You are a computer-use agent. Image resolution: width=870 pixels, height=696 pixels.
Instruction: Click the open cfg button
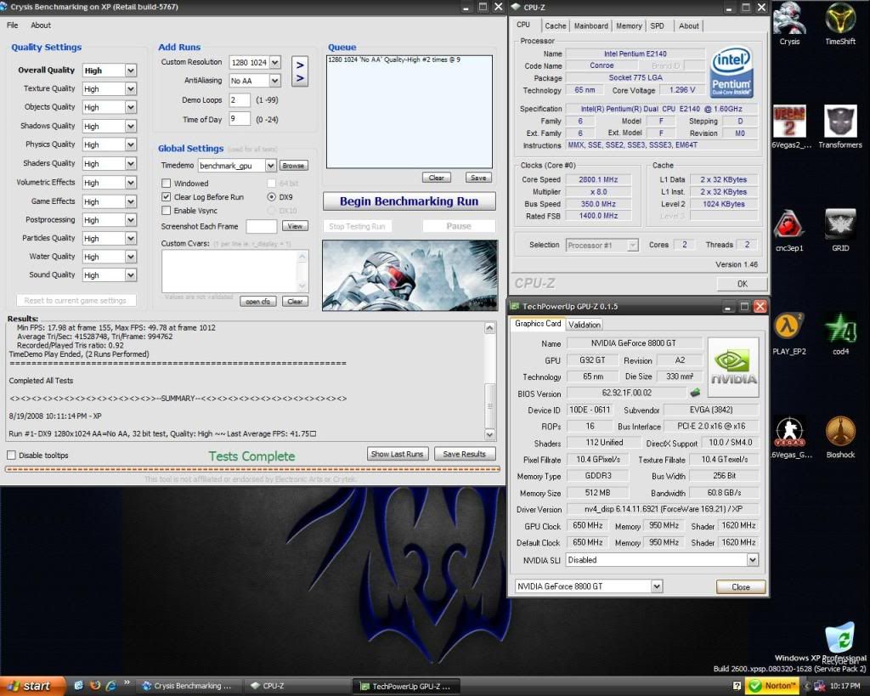coord(258,302)
